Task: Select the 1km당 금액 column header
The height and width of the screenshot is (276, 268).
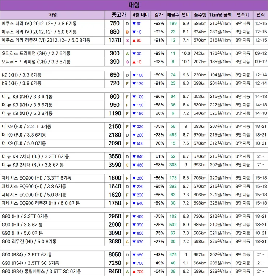Action: point(220,15)
